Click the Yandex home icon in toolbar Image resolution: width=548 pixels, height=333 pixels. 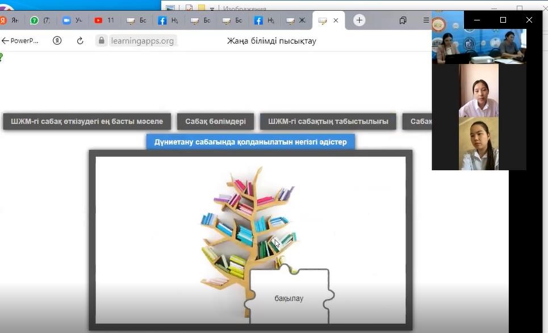coord(57,41)
